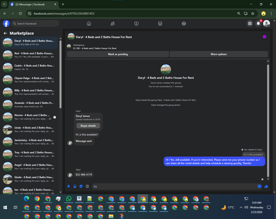Click the chat header title Daryl - 4 Beds
276x219 pixels.
pos(104,37)
